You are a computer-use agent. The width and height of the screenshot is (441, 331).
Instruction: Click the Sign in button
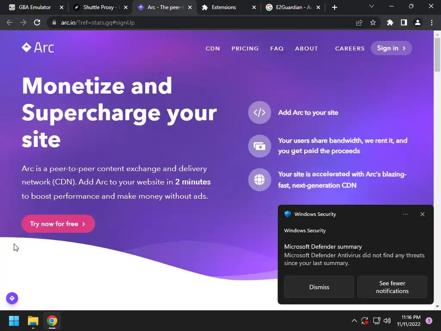pyautogui.click(x=391, y=48)
